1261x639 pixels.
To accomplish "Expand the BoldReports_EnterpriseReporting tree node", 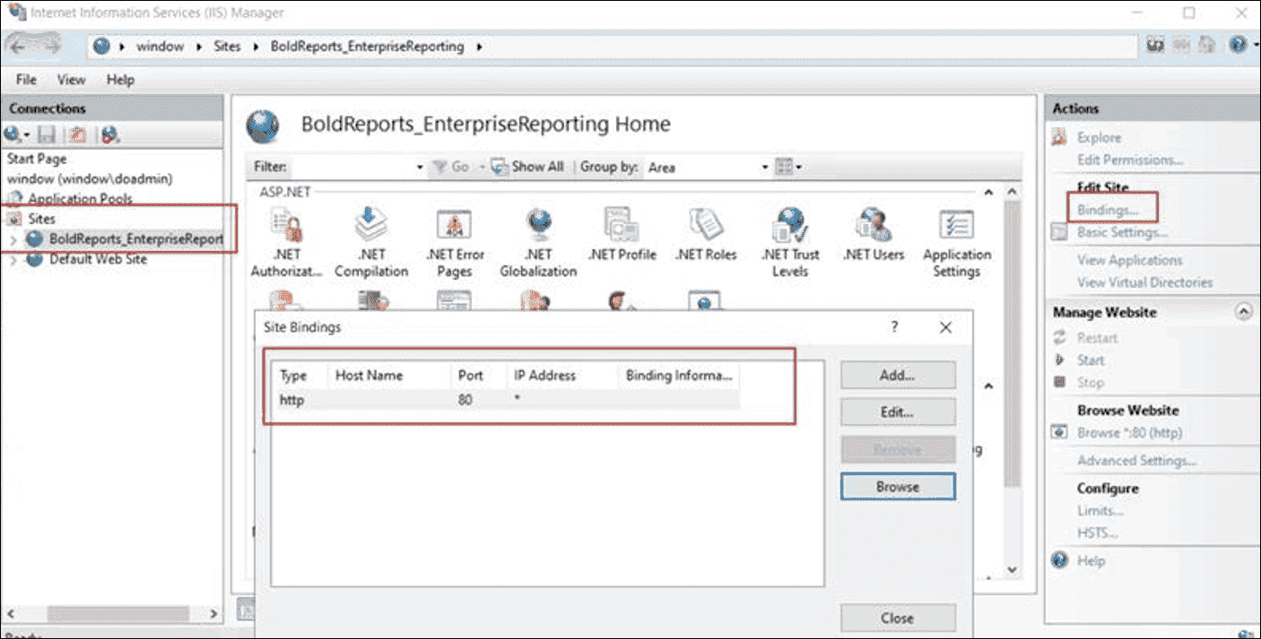I will tap(13, 239).
